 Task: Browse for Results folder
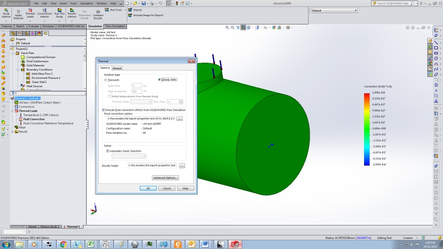point(182,166)
